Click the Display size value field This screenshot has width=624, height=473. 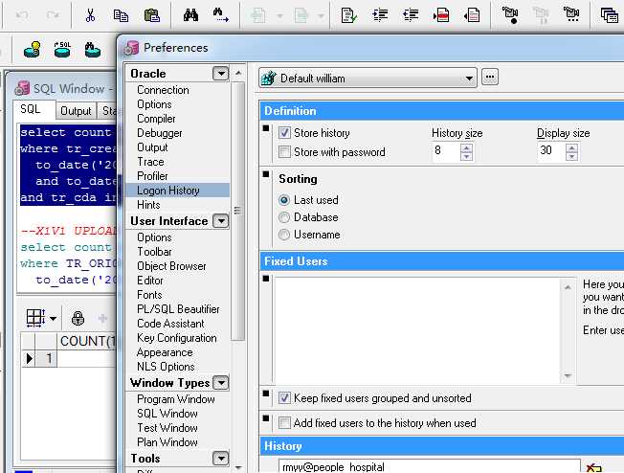tap(551, 151)
